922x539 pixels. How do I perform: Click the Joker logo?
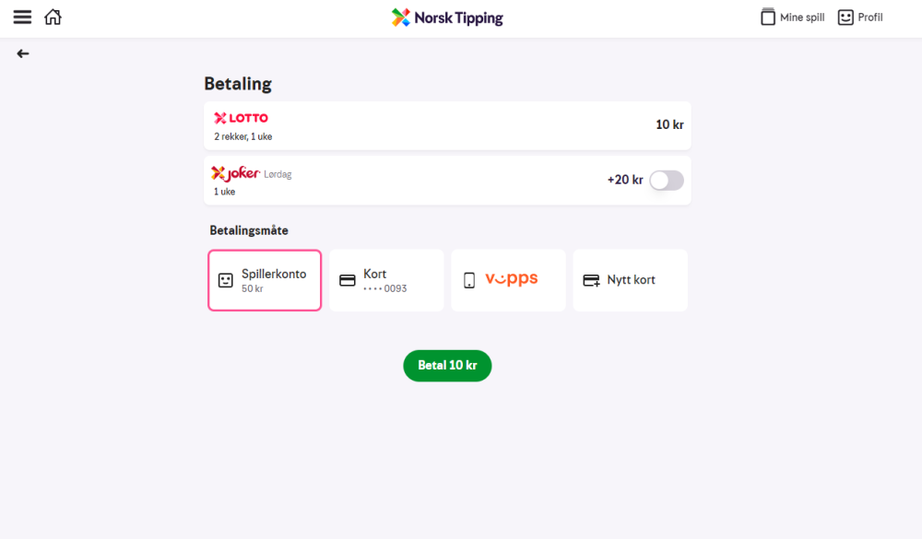[x=235, y=173]
